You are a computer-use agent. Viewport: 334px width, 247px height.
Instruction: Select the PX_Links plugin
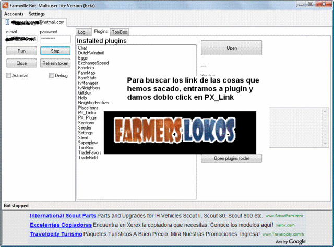pos(87,113)
